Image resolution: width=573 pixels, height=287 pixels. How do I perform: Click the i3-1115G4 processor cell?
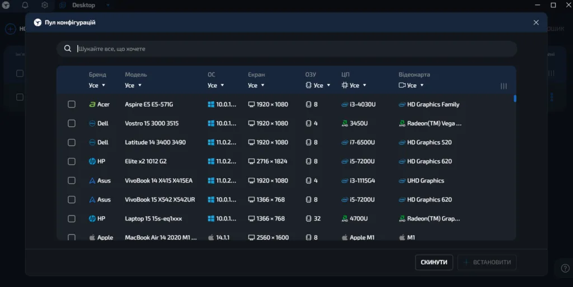coord(358,180)
